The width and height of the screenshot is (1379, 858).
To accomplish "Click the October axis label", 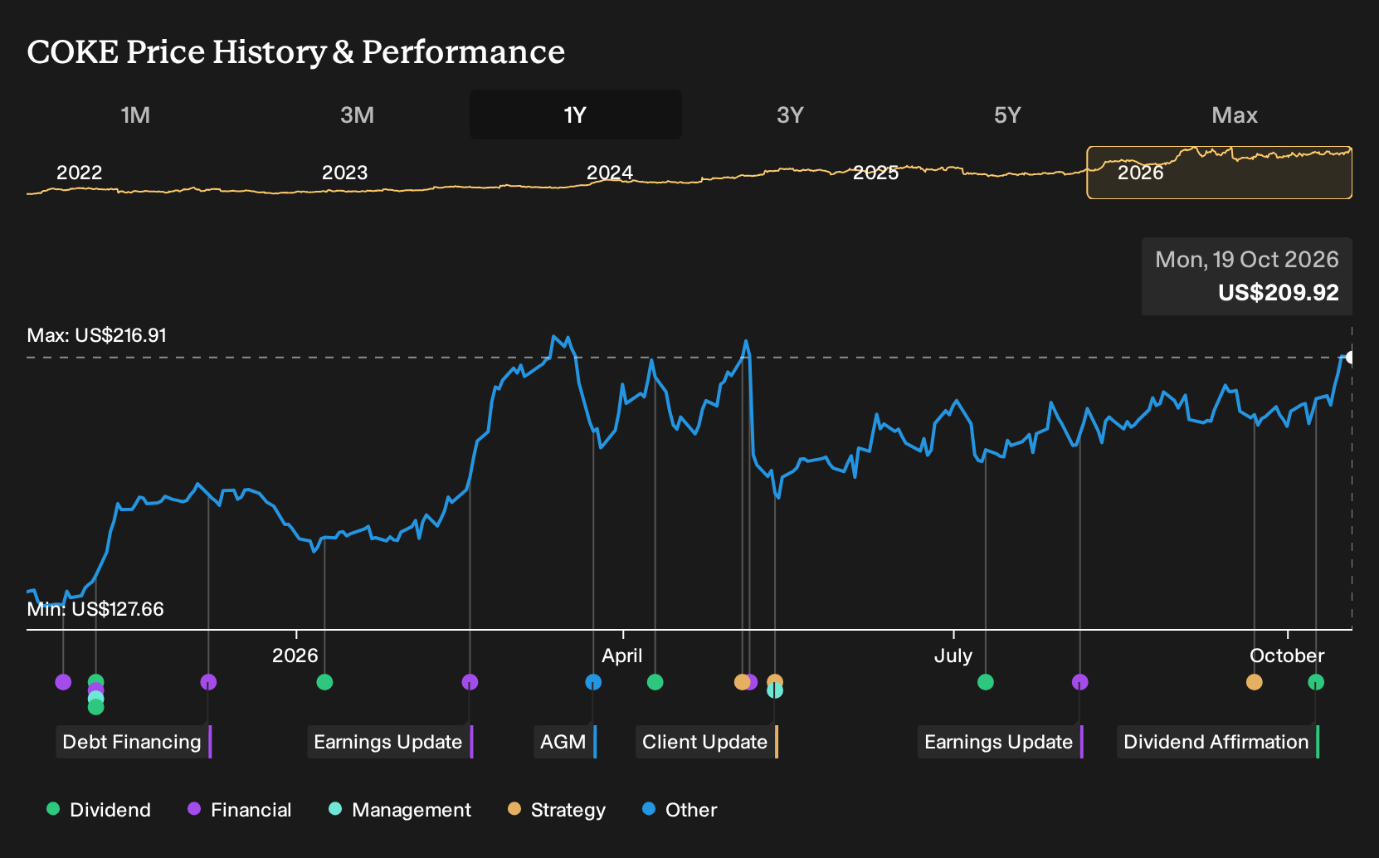I will click(x=1287, y=656).
